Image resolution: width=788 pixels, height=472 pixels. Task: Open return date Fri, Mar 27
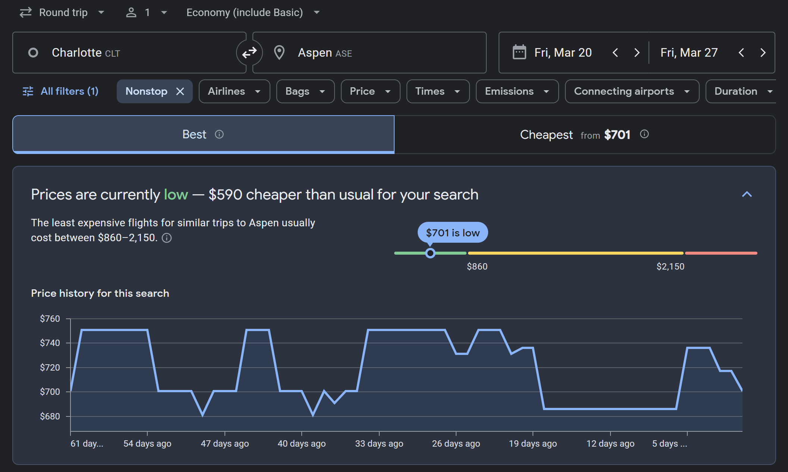(689, 53)
